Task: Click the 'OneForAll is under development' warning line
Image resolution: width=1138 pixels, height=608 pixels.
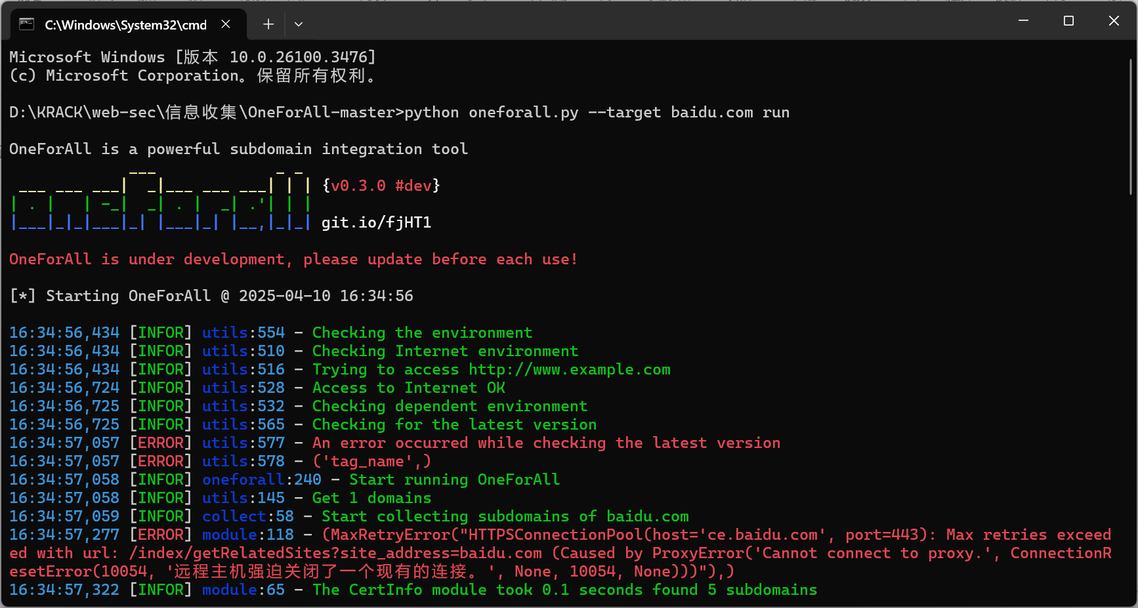Action: pyautogui.click(x=293, y=259)
